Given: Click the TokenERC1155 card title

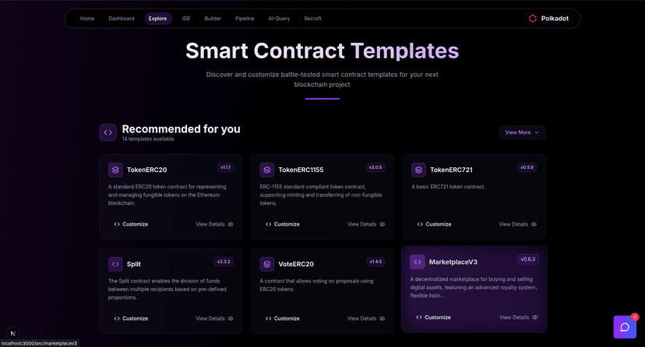Looking at the screenshot, I should pos(301,170).
